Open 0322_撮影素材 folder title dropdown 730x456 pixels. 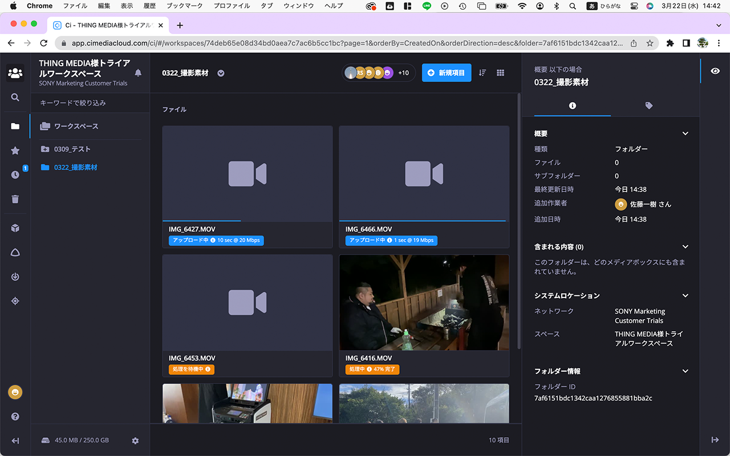click(x=221, y=73)
